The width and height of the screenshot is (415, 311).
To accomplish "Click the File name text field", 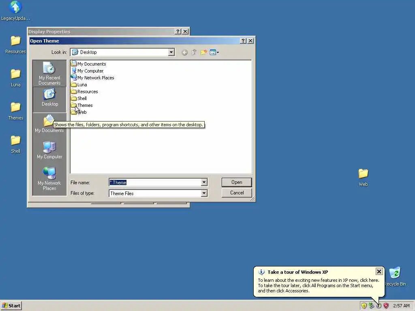I will tap(155, 183).
